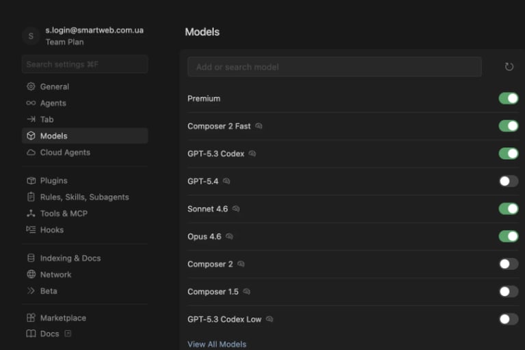
Task: Click the Beta chevrons icon
Action: click(31, 291)
